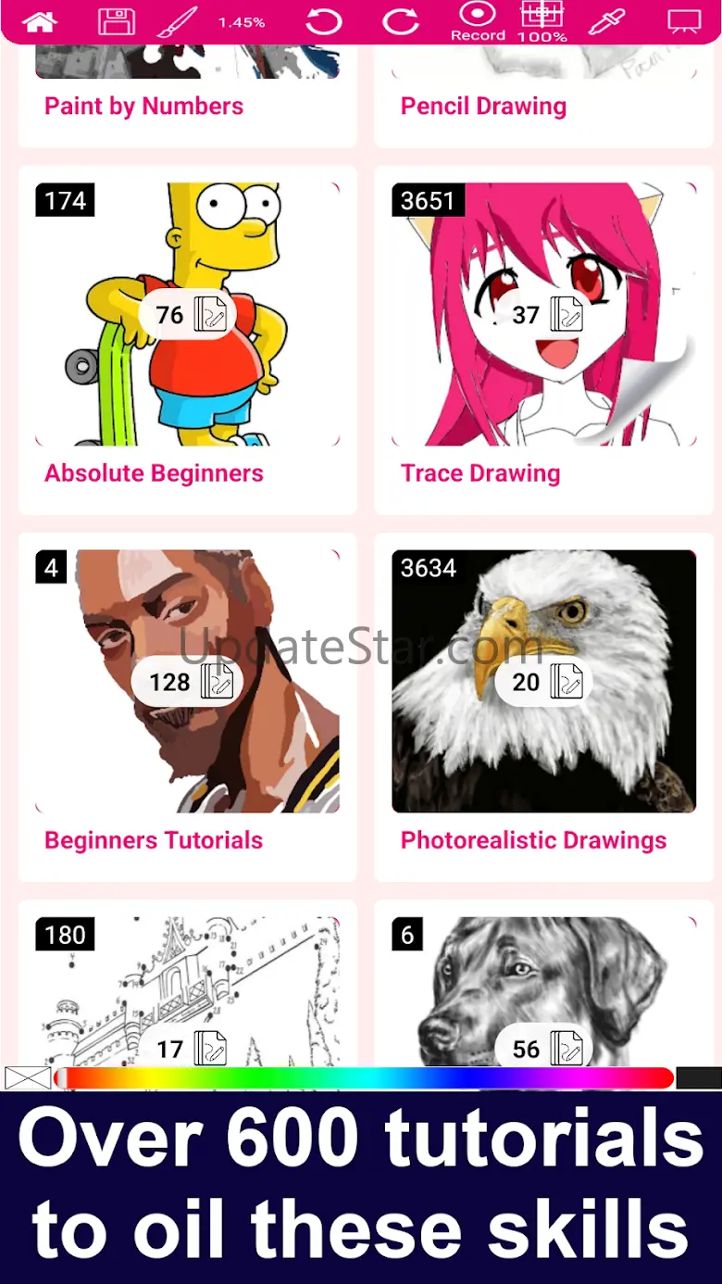Screen dimensions: 722x1284
Task: Select the Pencil Drawing category
Action: 483,107
